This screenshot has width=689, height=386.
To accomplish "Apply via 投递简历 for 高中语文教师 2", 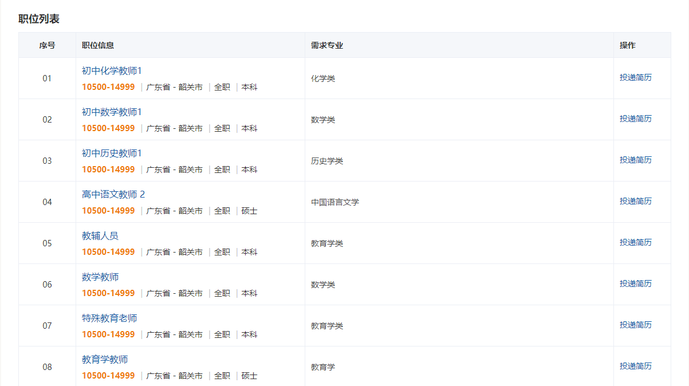I will 635,202.
